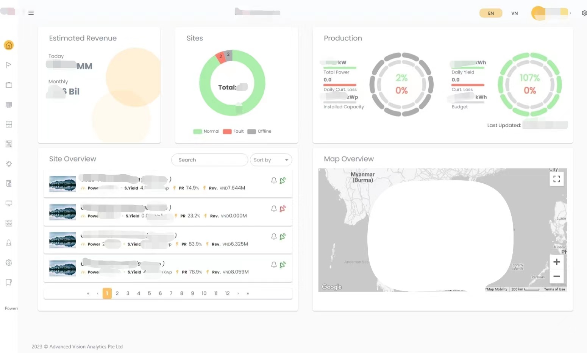Expand the Sort by dropdown
Screen dimensions: 587x353
pyautogui.click(x=271, y=160)
